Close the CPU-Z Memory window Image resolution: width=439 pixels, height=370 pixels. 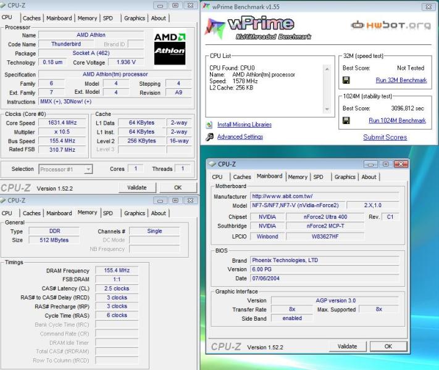[x=190, y=200]
